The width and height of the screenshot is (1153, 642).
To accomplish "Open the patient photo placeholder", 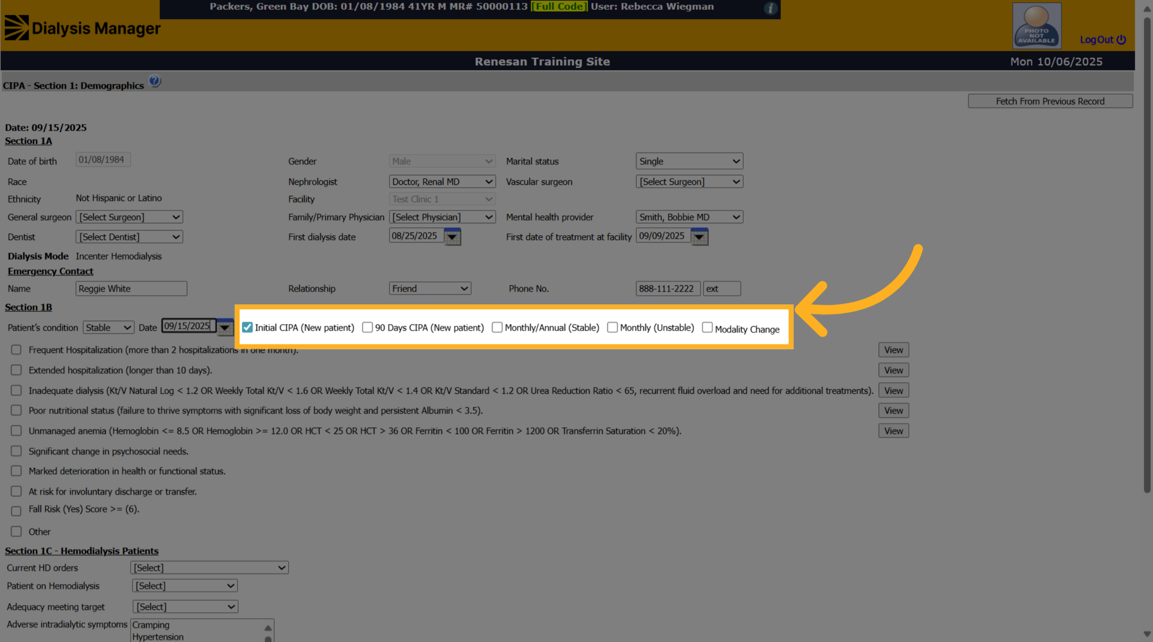I will coord(1037,25).
